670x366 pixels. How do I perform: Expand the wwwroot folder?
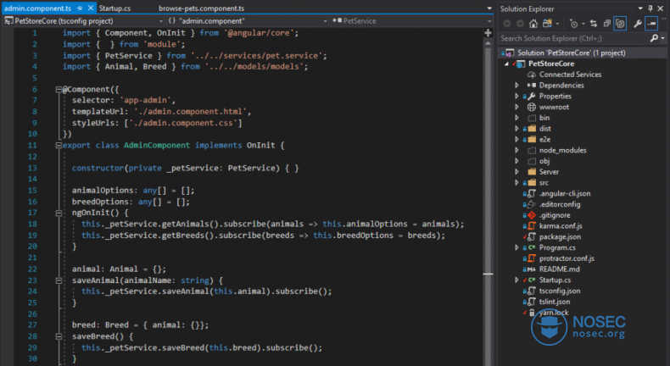click(x=516, y=108)
